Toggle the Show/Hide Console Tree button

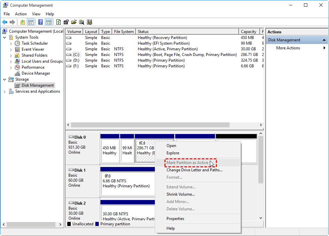[31, 22]
